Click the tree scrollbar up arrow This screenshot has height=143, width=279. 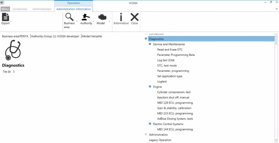[x=276, y=35]
